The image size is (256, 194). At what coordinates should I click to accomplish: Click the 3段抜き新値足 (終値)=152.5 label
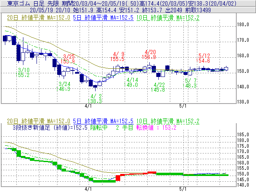click(x=50, y=128)
